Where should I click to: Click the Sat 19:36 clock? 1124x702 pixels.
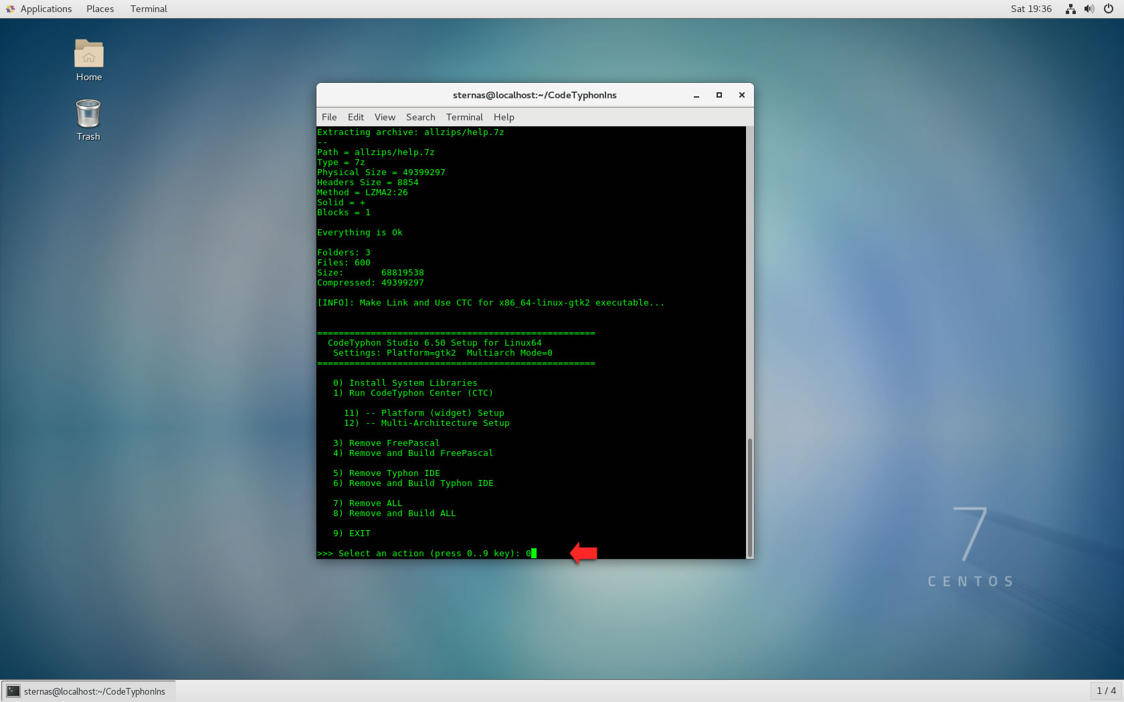coord(1031,9)
